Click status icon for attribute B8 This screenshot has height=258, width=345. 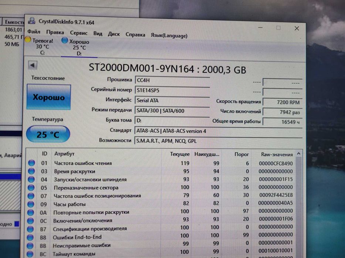30,237
